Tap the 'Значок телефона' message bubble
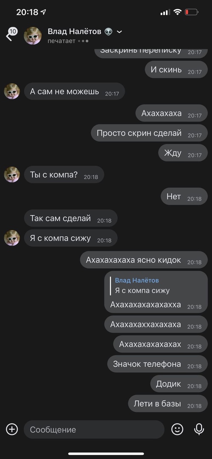This screenshot has width=212, height=459. click(x=158, y=364)
